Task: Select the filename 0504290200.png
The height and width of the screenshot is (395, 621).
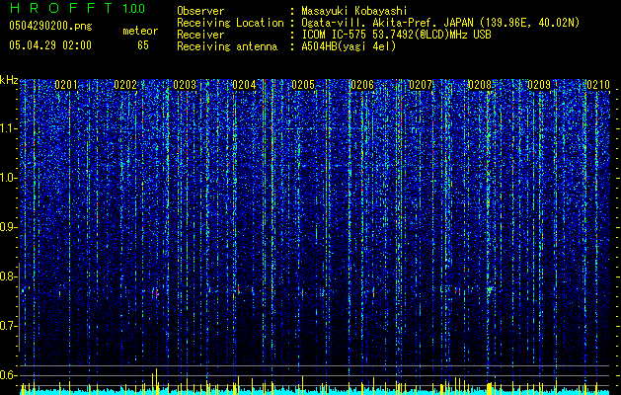Action: (50, 26)
